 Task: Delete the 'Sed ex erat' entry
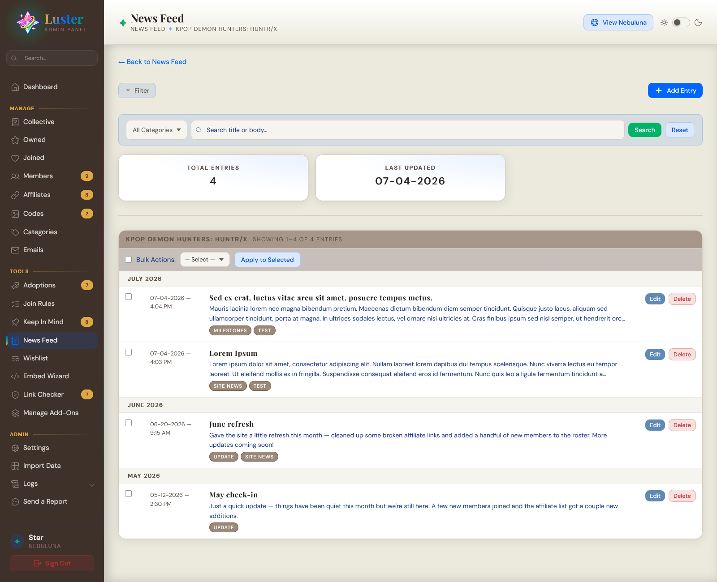(x=682, y=299)
